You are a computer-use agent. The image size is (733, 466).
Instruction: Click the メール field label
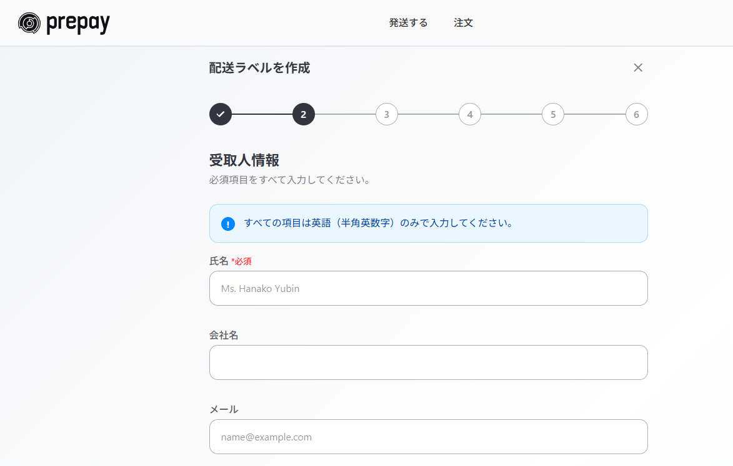[x=224, y=410]
